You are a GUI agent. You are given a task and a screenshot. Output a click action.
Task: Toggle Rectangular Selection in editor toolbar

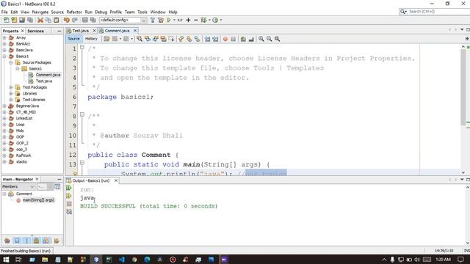(x=171, y=39)
